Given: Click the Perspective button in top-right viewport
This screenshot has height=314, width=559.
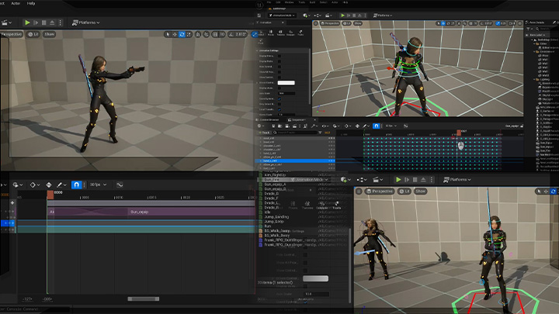Looking at the screenshot, I should [330, 23].
